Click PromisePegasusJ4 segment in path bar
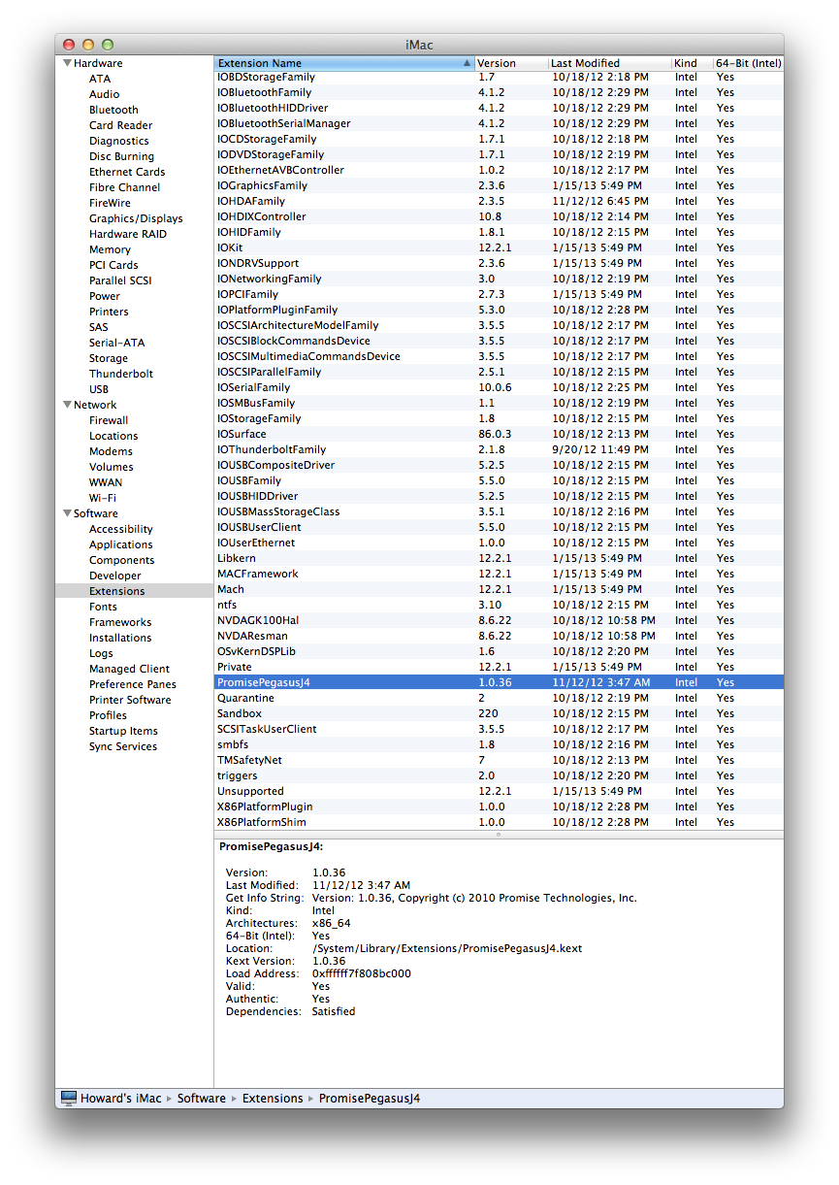This screenshot has height=1185, width=839. [370, 1099]
